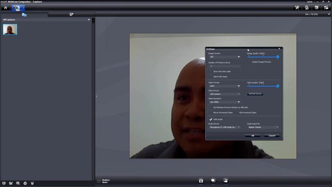Viewport: 332px width, 187px height.
Task: Click the second icon in bottom-left toolbar
Action: point(11,183)
